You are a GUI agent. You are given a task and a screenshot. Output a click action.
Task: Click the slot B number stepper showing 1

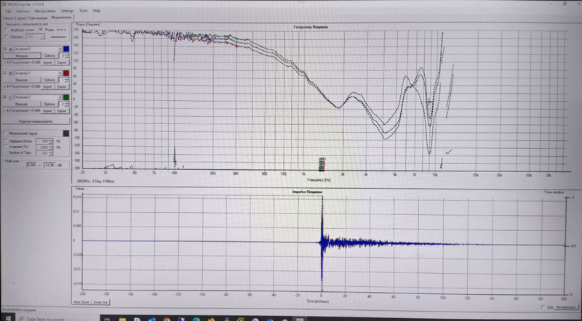pyautogui.click(x=64, y=80)
